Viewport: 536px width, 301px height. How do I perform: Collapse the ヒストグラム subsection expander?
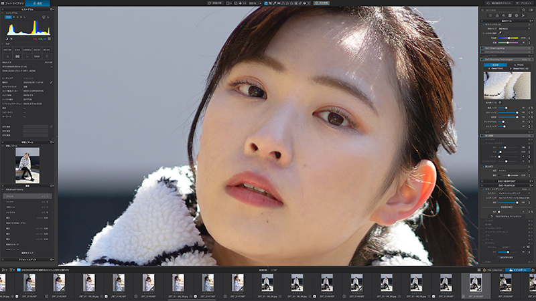pyautogui.click(x=3, y=13)
